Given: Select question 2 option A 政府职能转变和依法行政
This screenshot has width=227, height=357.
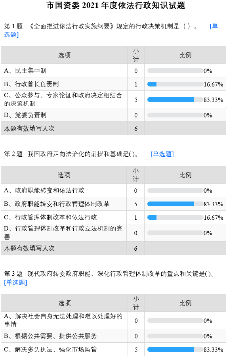Looking at the screenshot, I should pyautogui.click(x=44, y=190).
